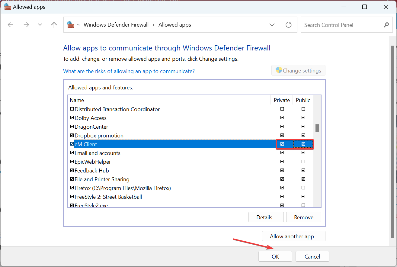
Task: Refresh the Allowed apps page
Action: point(289,25)
